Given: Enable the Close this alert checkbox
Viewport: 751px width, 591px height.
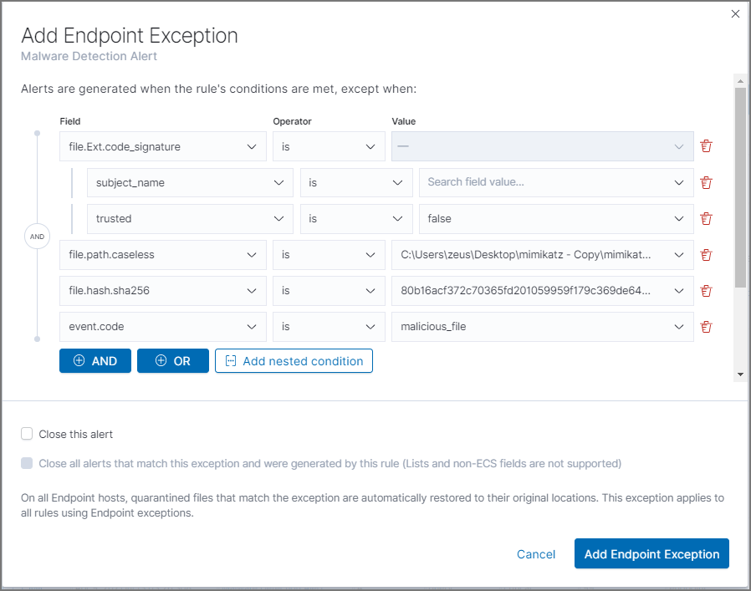Looking at the screenshot, I should point(26,434).
